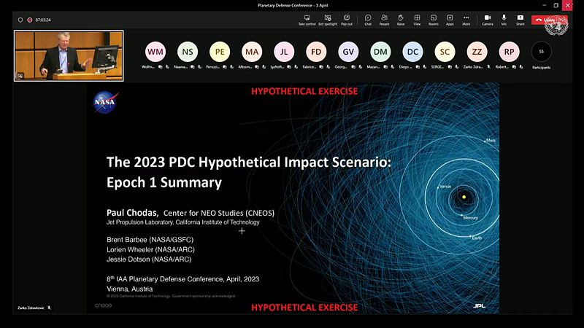The width and height of the screenshot is (584, 328).
Task: Expand the View layout options
Action: pyautogui.click(x=417, y=20)
